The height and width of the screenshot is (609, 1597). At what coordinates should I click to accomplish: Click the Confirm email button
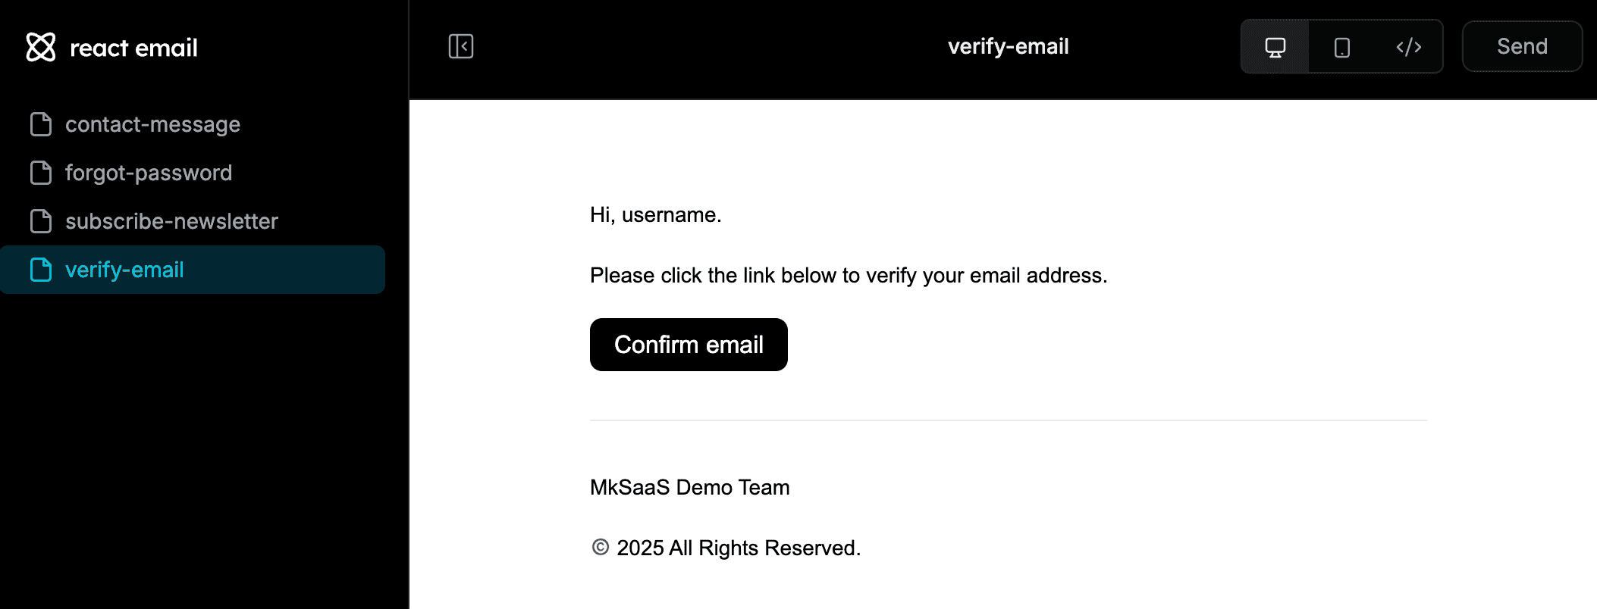coord(689,345)
